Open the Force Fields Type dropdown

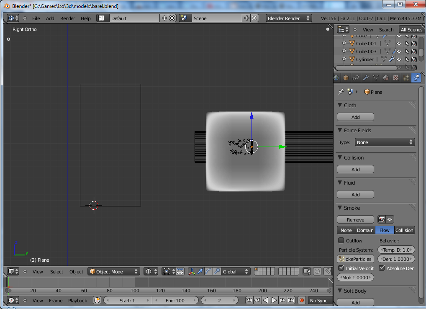pyautogui.click(x=385, y=142)
